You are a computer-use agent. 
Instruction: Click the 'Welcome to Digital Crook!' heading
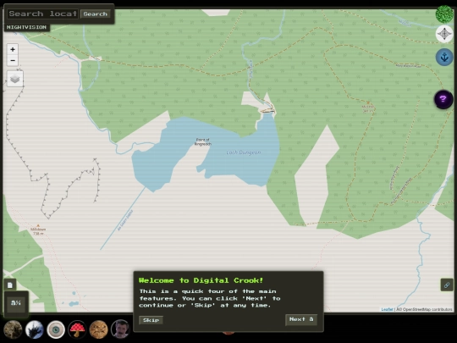click(201, 280)
